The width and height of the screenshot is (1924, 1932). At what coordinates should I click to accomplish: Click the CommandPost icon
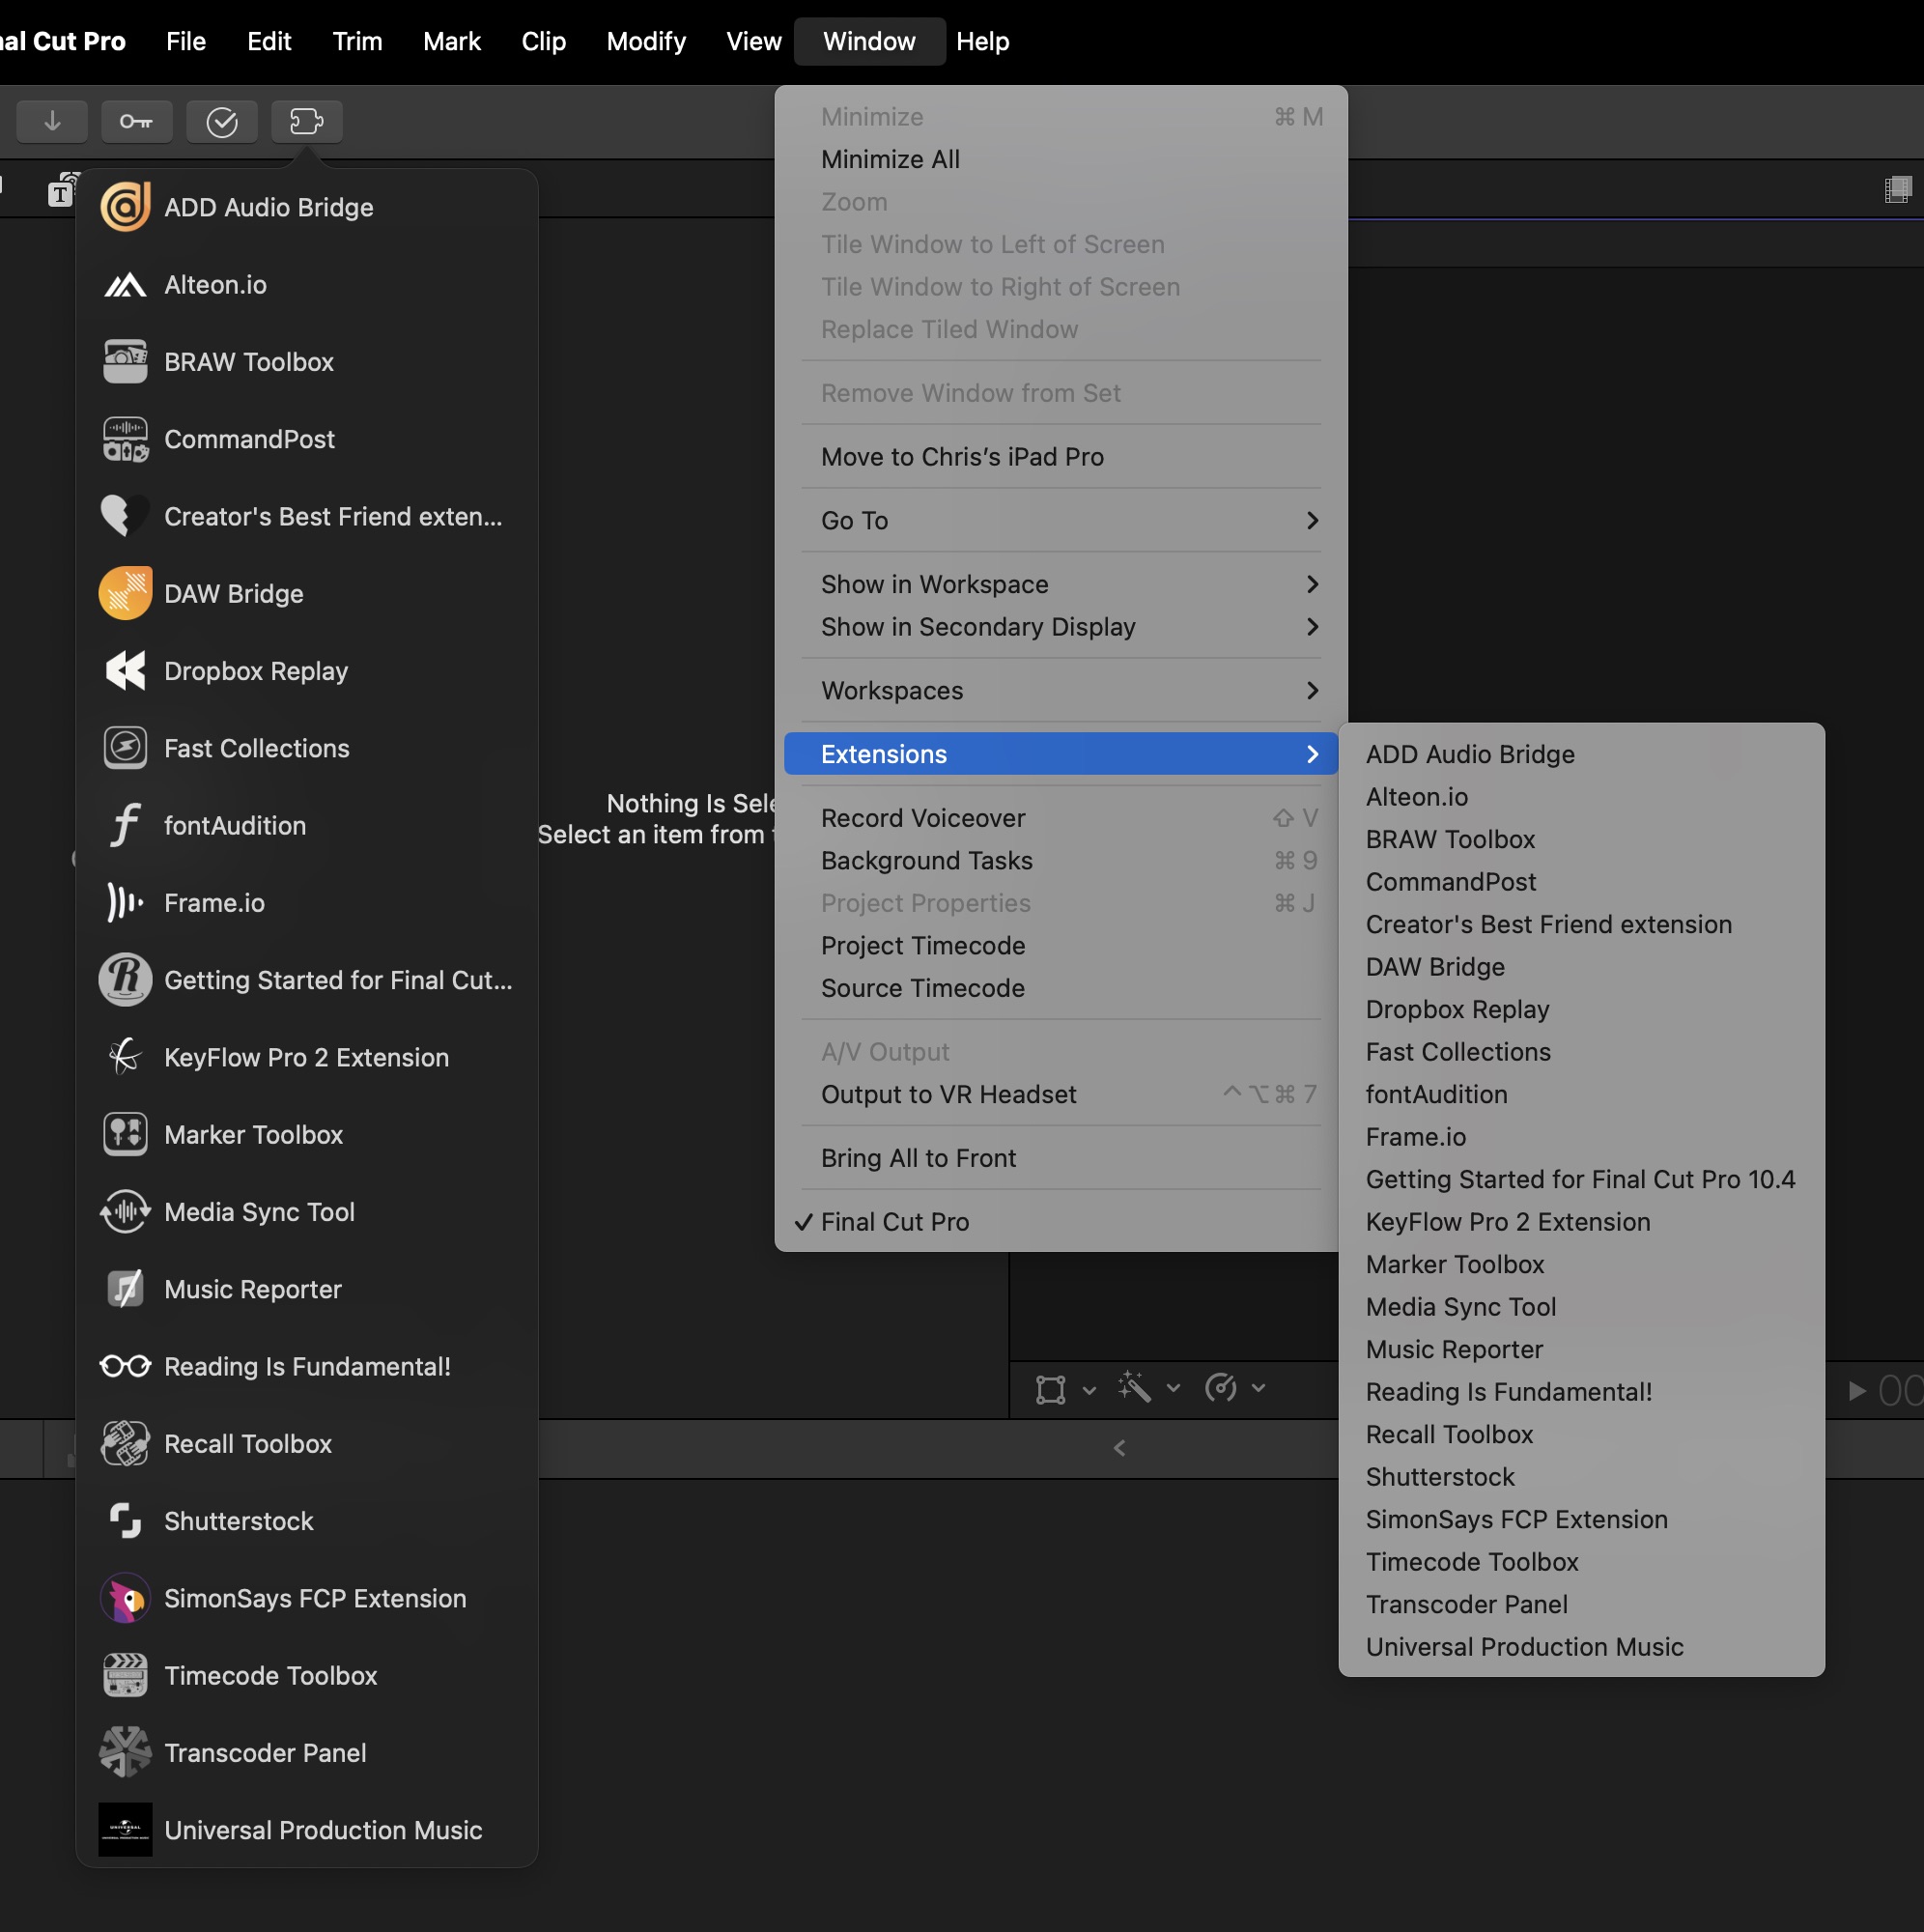[x=122, y=439]
